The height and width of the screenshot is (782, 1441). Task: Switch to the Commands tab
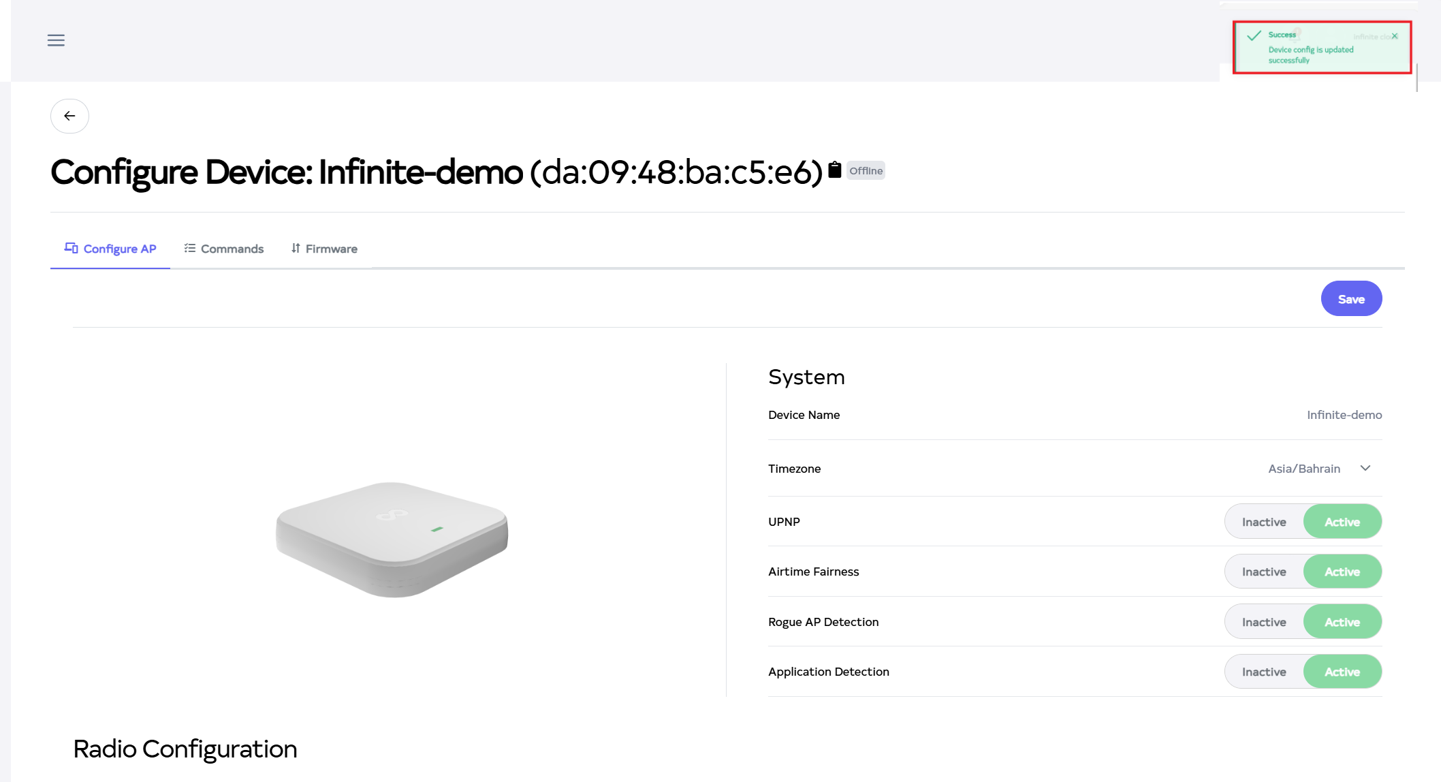pyautogui.click(x=232, y=249)
